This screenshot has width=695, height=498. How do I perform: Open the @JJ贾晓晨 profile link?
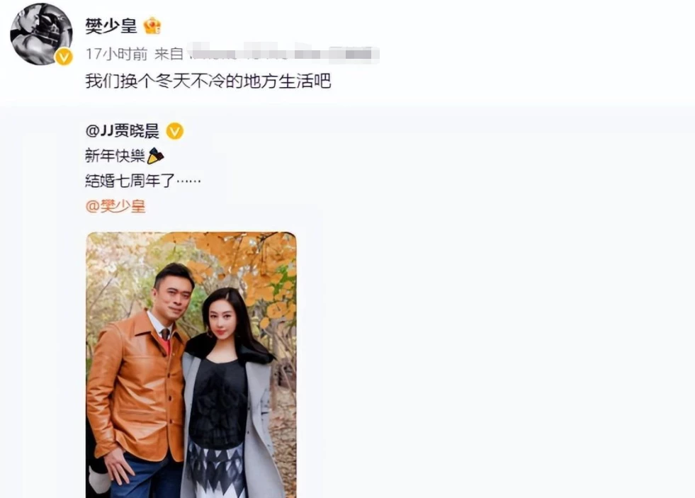(x=123, y=131)
